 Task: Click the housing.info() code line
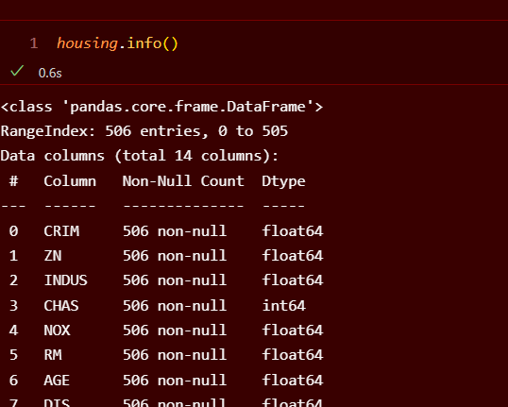117,43
